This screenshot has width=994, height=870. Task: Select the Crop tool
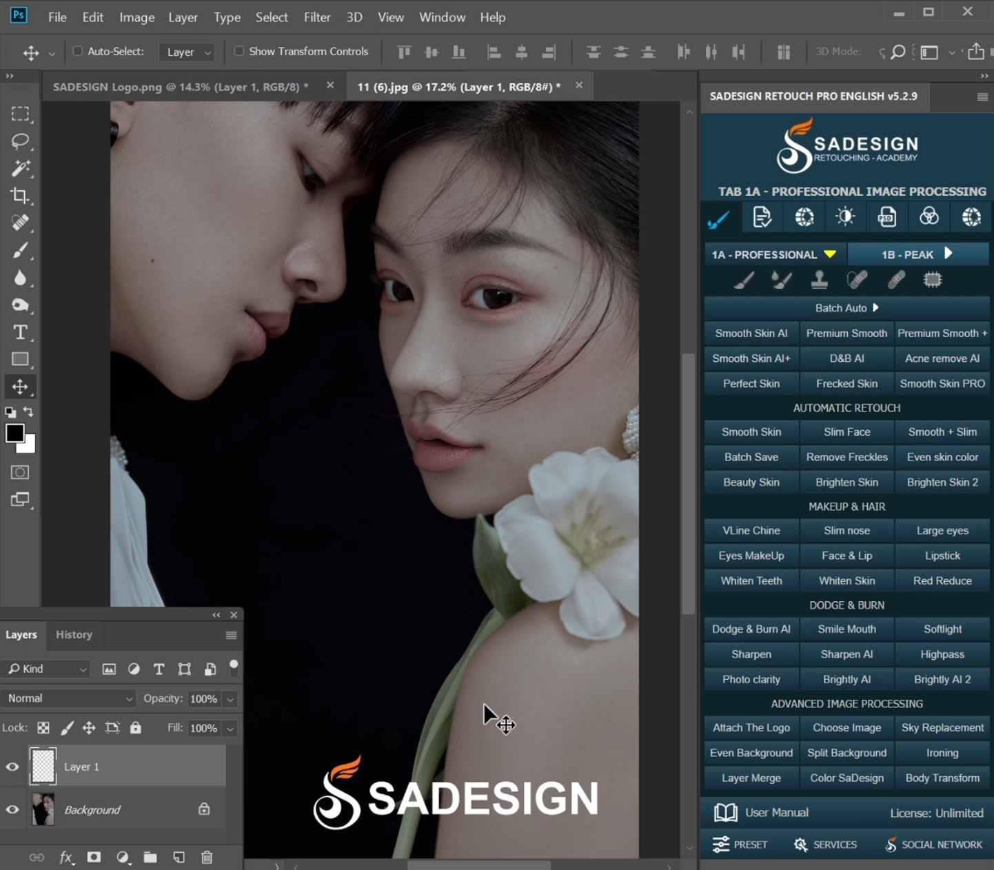coord(20,196)
